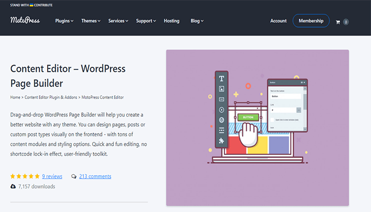Open the 213 comments link
Viewport: 371px width, 212px height.
point(95,176)
